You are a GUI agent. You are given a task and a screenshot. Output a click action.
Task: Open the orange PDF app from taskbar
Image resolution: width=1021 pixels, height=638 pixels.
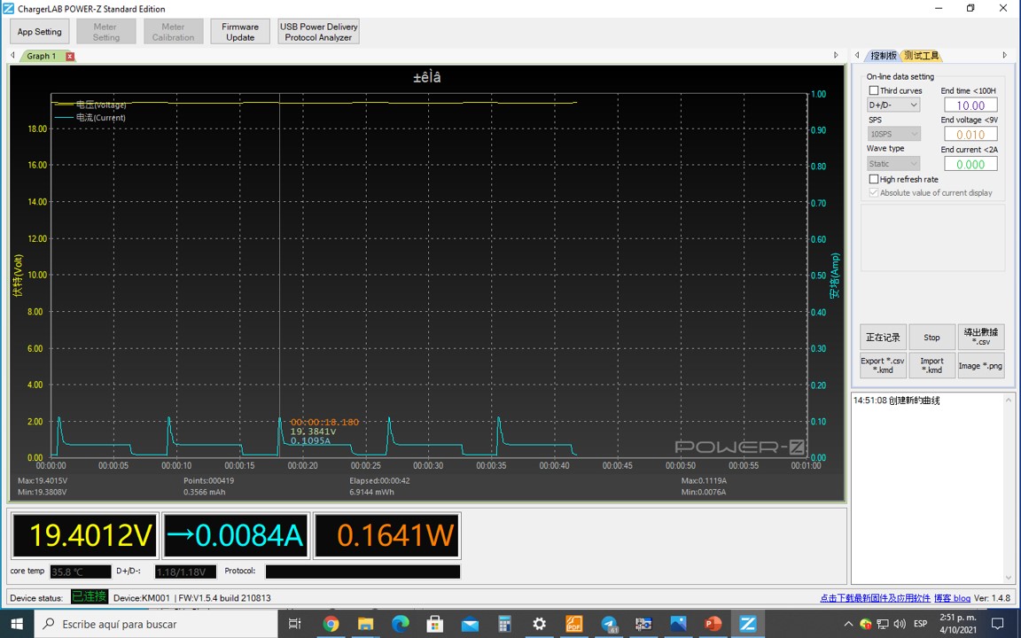tap(573, 624)
